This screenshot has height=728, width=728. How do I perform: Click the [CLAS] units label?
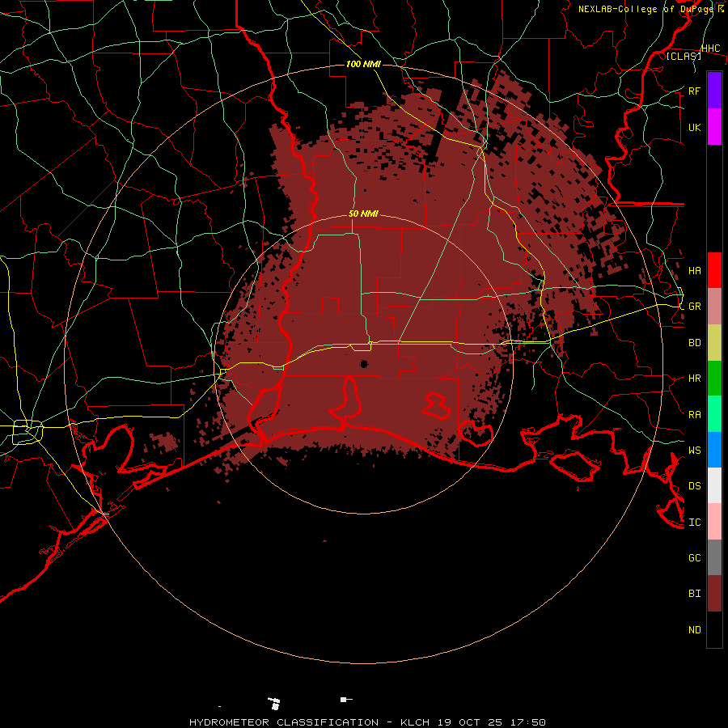tap(684, 57)
